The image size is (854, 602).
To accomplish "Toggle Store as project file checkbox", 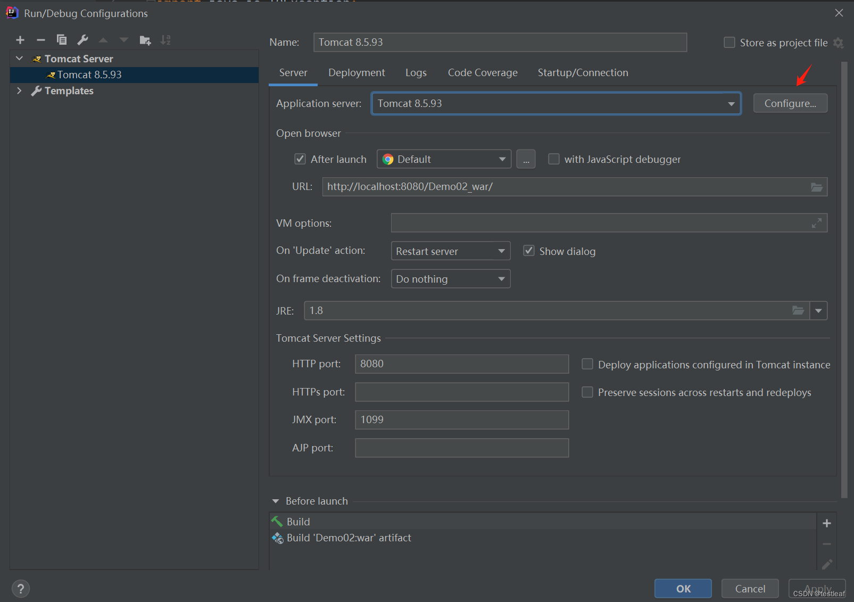I will (x=729, y=43).
